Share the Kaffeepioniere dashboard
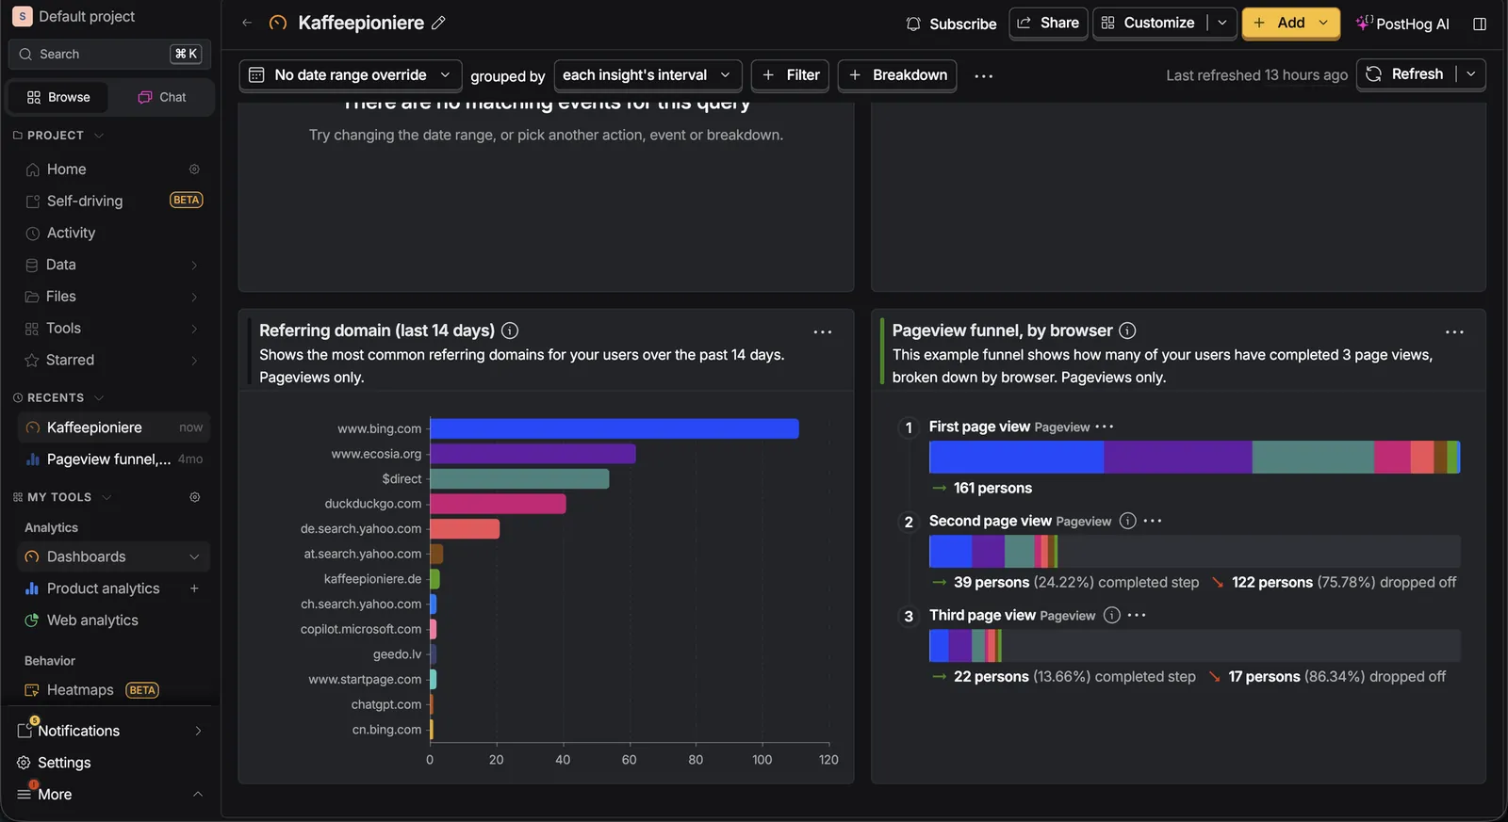The image size is (1508, 822). click(x=1049, y=23)
